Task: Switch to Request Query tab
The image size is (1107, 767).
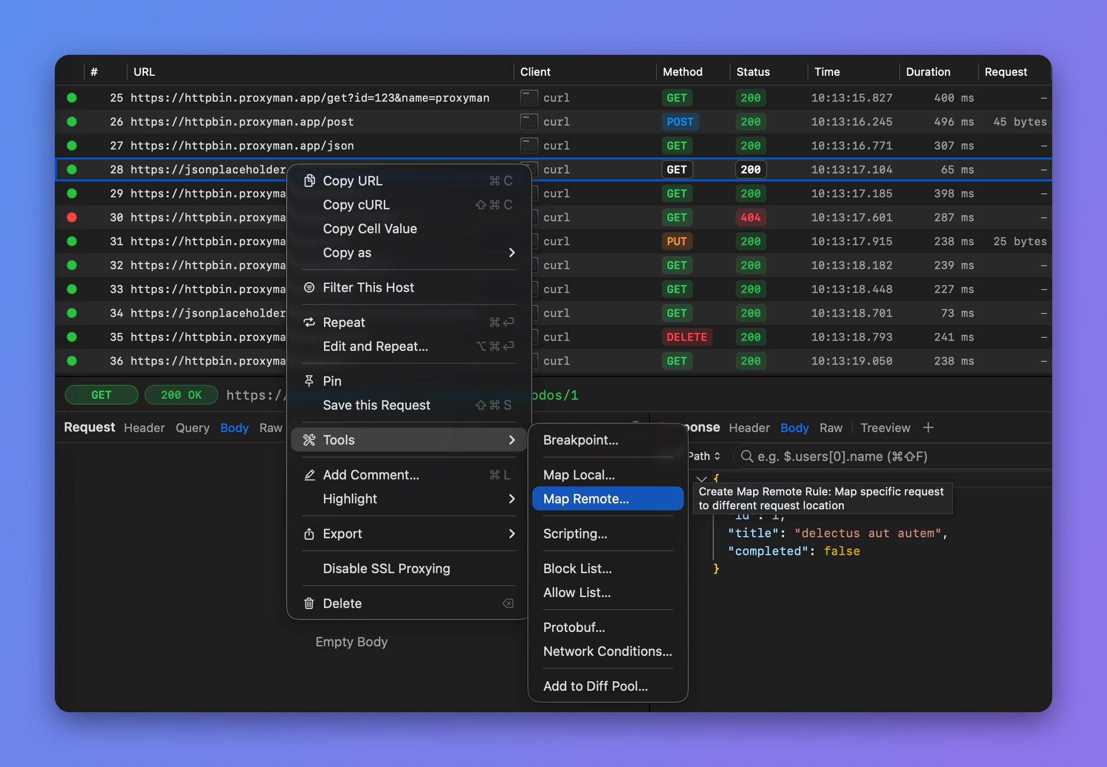Action: coord(192,428)
